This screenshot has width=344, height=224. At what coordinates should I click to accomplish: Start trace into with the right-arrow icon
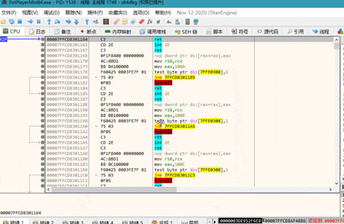pos(68,22)
